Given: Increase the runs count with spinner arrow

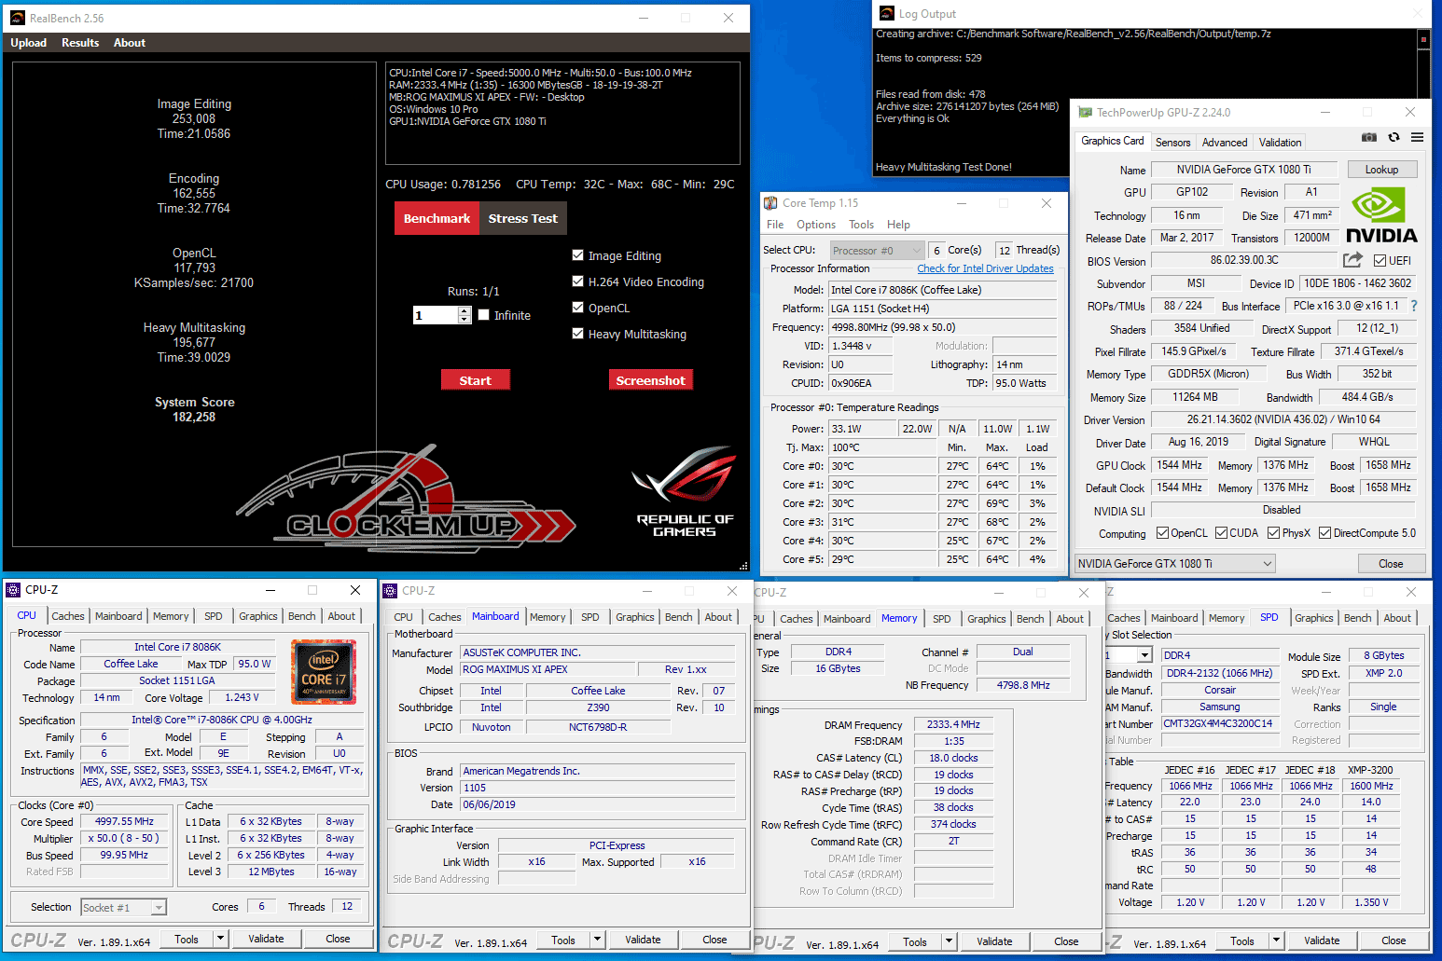Looking at the screenshot, I should 464,310.
